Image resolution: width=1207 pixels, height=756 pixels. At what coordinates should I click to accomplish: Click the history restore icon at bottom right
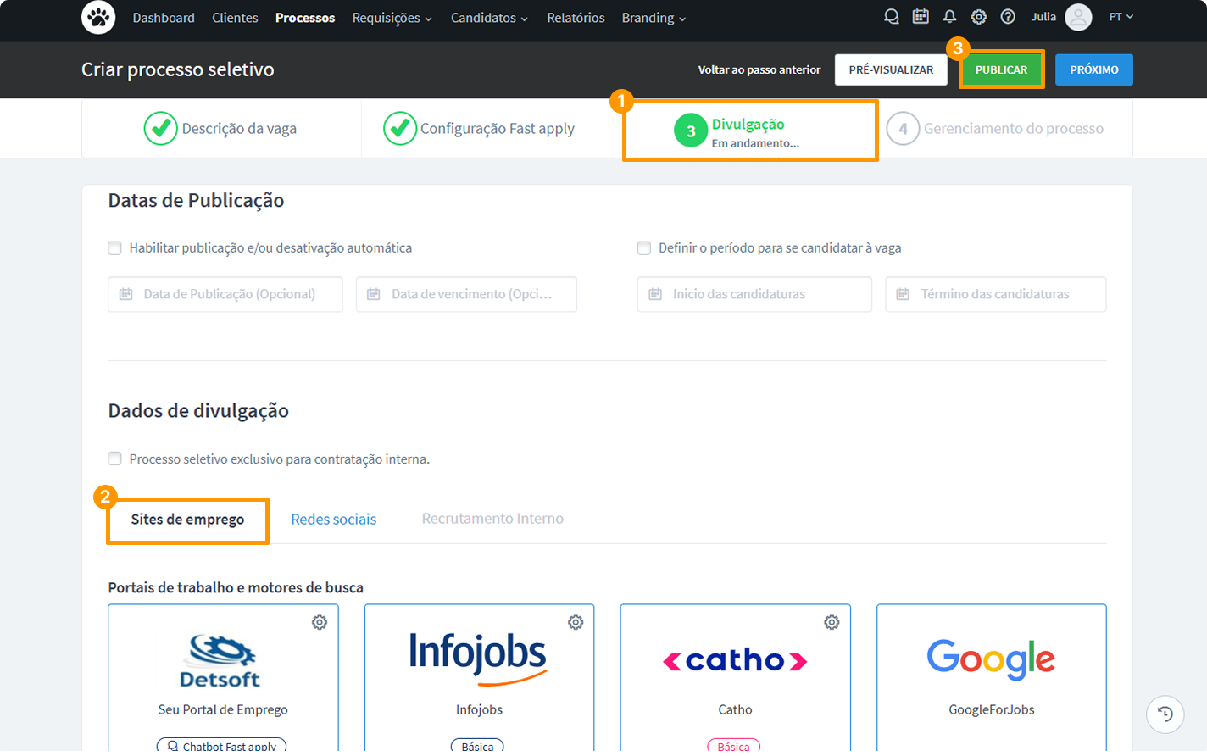pos(1165,714)
